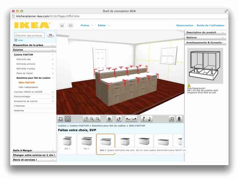
Task: Click the Ok search button
Action: click(x=51, y=35)
